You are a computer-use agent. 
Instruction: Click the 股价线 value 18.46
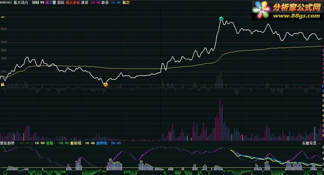coord(90,143)
